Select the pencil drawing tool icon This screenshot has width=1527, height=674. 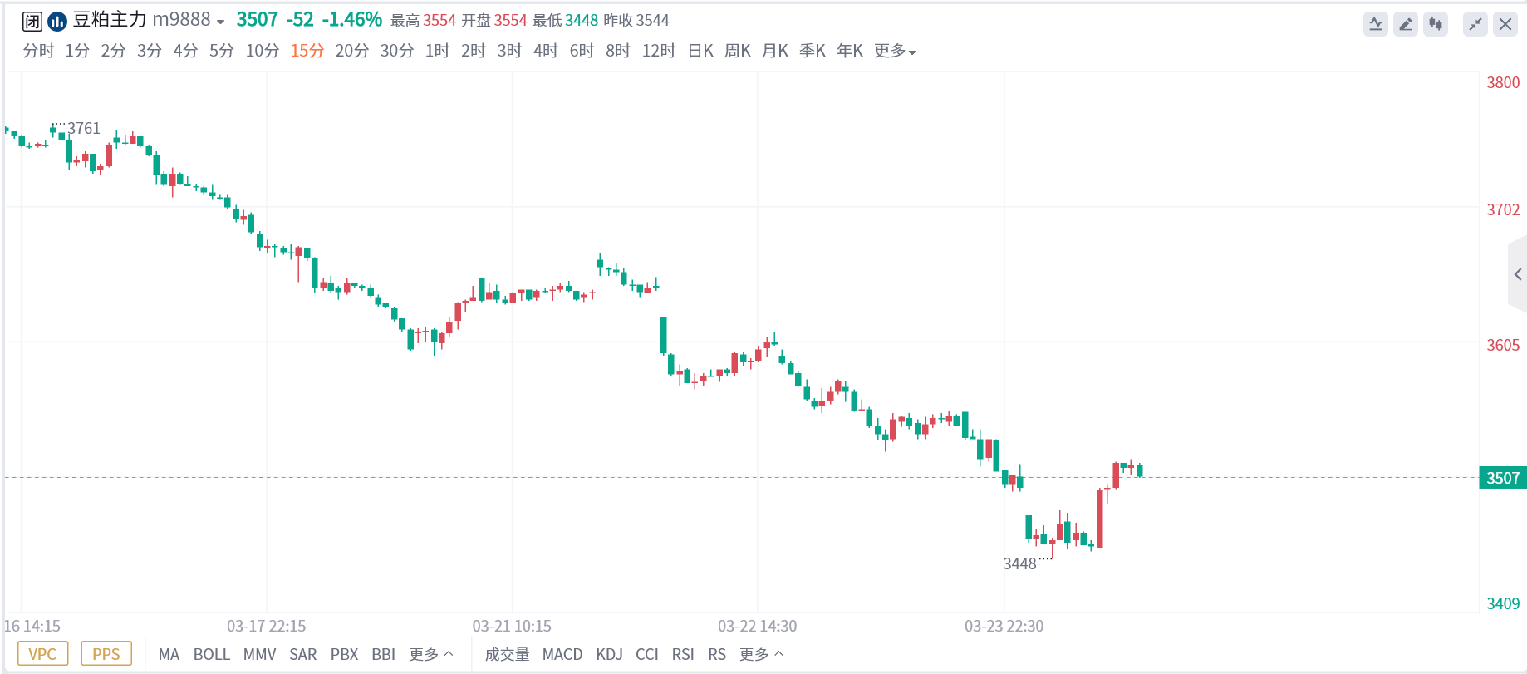click(1406, 24)
